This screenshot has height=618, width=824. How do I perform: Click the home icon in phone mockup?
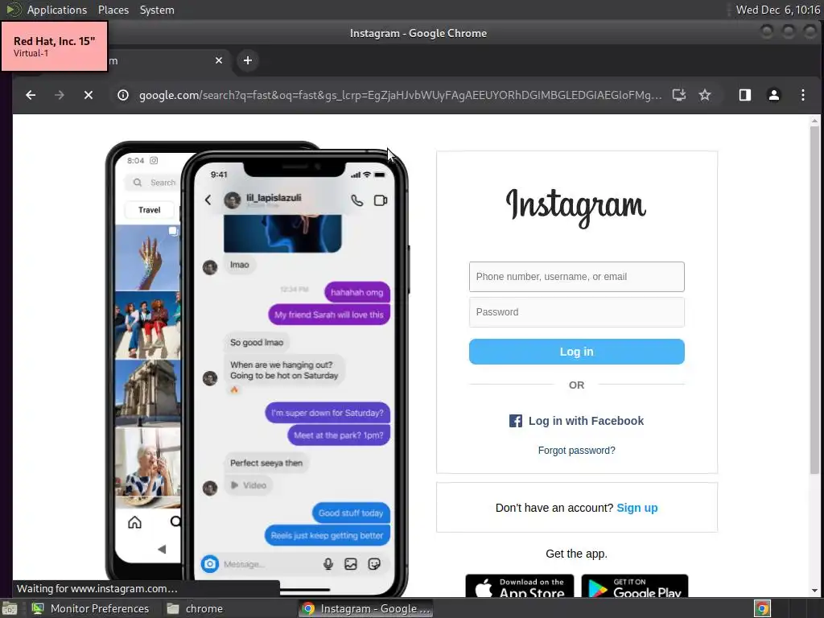(134, 521)
